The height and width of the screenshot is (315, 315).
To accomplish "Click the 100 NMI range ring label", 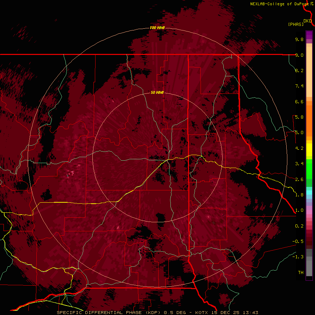I will tap(157, 28).
